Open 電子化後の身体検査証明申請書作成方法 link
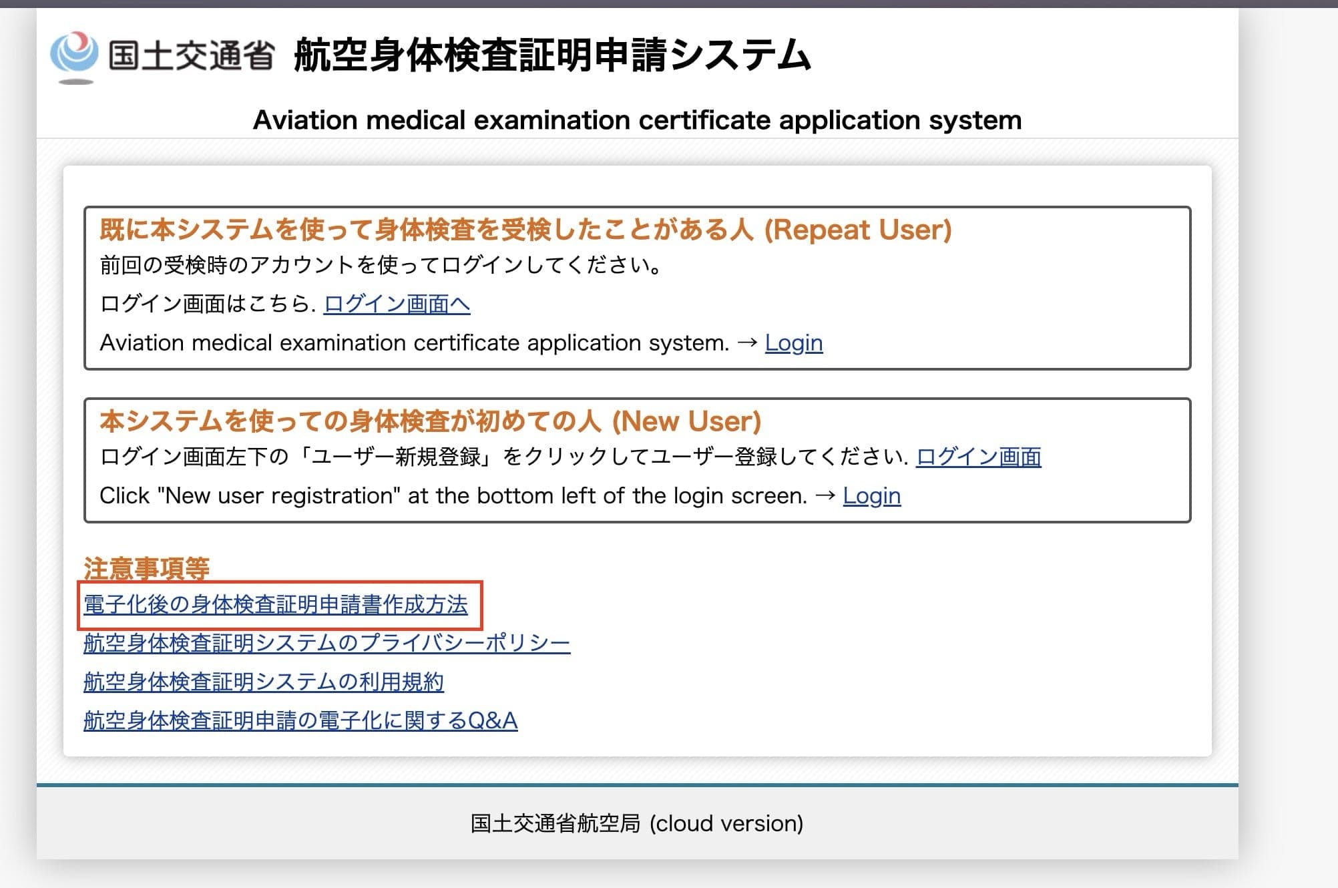 tap(275, 605)
